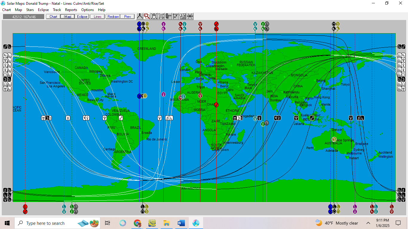Open File Explorer from the taskbar
The height and width of the screenshot is (229, 408).
tap(167, 223)
